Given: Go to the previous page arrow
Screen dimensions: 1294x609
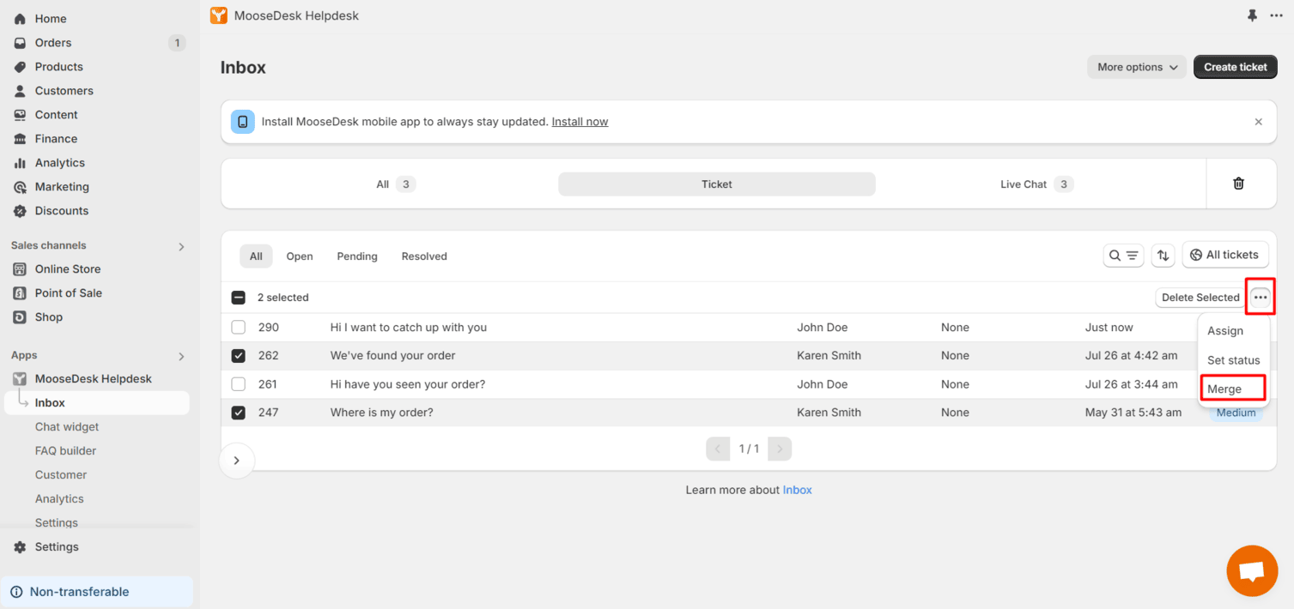Looking at the screenshot, I should pos(718,449).
